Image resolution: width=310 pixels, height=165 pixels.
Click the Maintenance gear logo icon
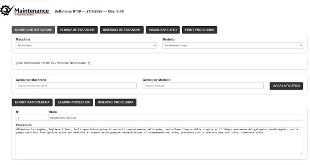coord(7,10)
